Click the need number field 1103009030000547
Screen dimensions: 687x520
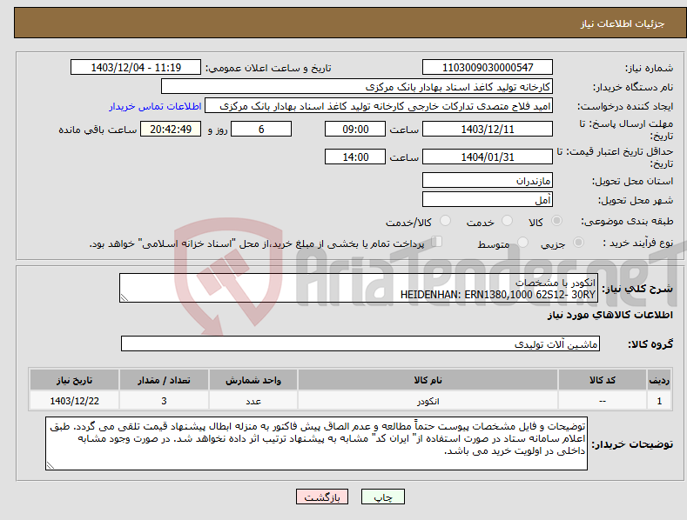point(488,68)
